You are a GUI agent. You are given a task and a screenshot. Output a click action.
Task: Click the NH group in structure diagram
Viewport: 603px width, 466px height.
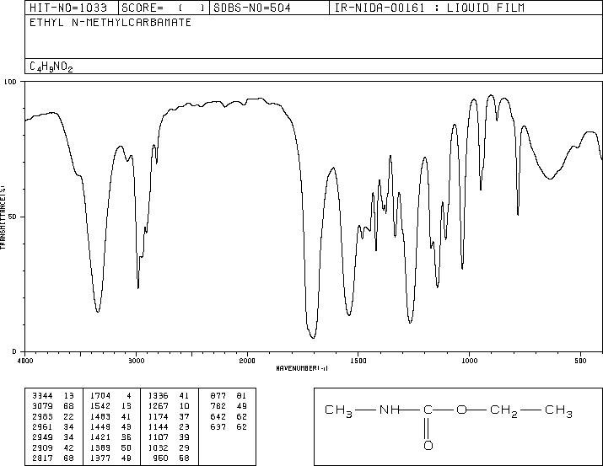[389, 410]
